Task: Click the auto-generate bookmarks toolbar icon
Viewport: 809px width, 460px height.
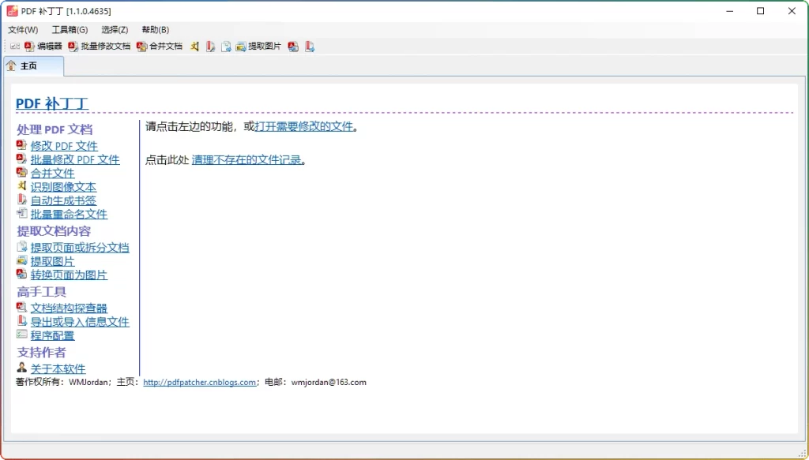Action: pyautogui.click(x=209, y=46)
